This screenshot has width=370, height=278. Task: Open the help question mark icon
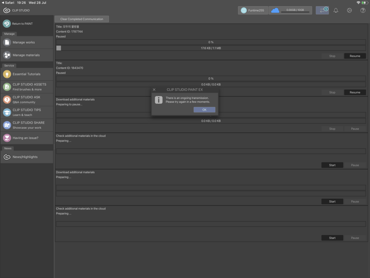[363, 10]
